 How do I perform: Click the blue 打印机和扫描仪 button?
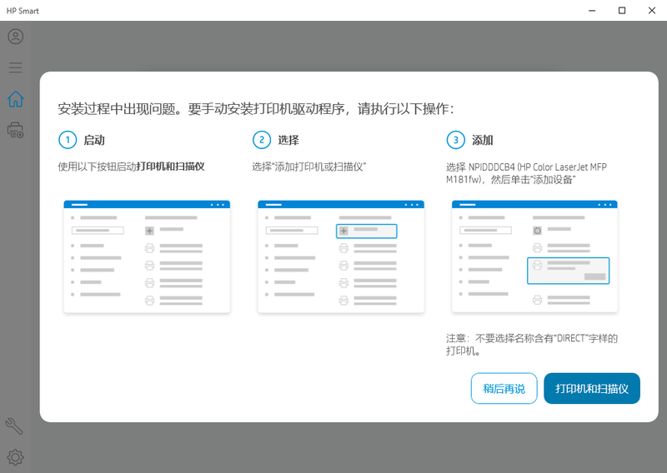592,389
